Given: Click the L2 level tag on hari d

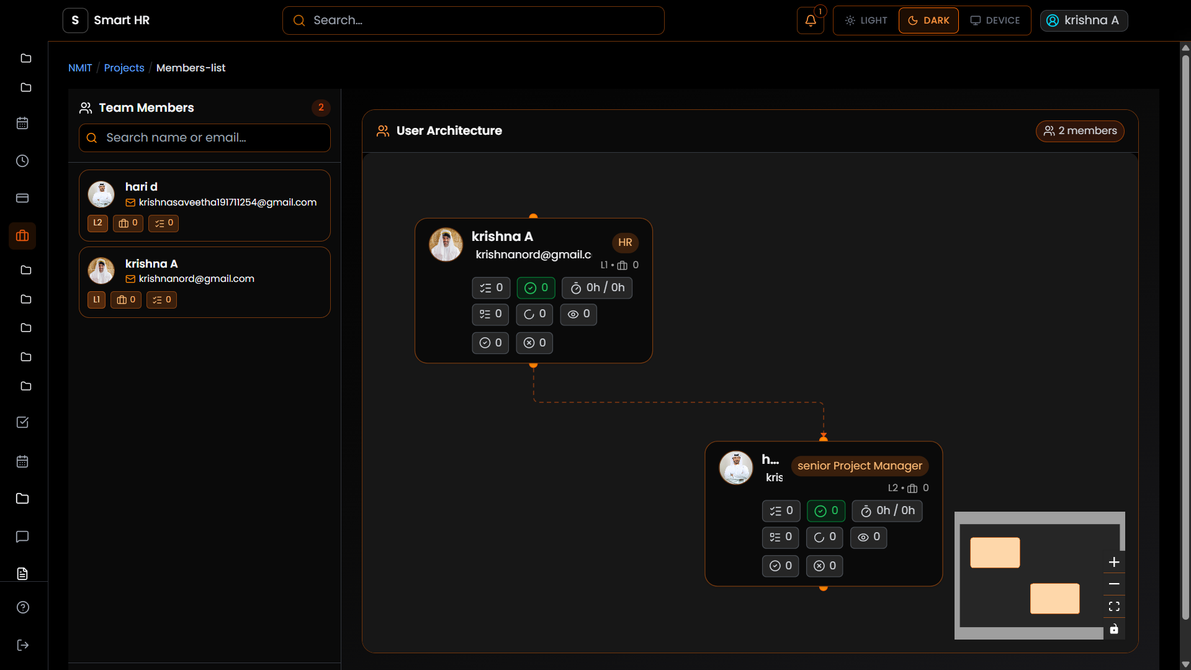Looking at the screenshot, I should [97, 223].
